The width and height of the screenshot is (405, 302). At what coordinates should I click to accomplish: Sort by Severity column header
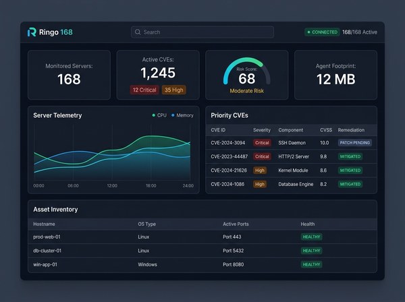pyautogui.click(x=262, y=130)
